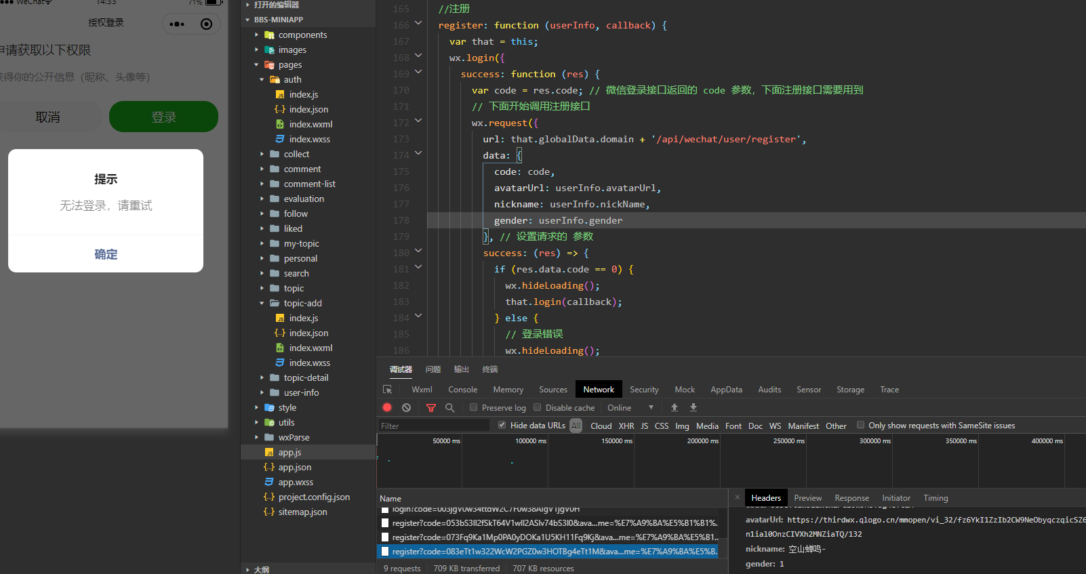
Task: Open the simulator three-dots menu
Action: point(177,24)
